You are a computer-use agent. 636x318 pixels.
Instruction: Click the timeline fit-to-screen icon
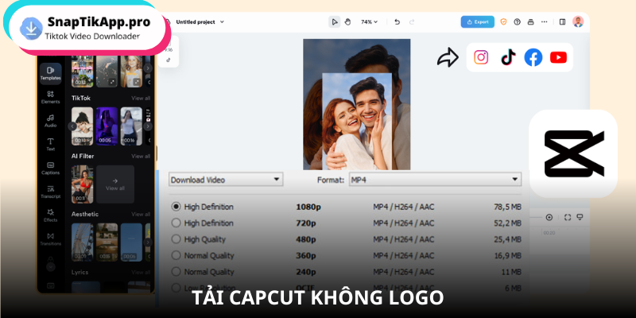568,217
